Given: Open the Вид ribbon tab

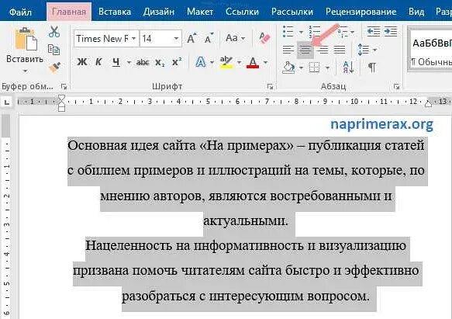Looking at the screenshot, I should pyautogui.click(x=416, y=12).
